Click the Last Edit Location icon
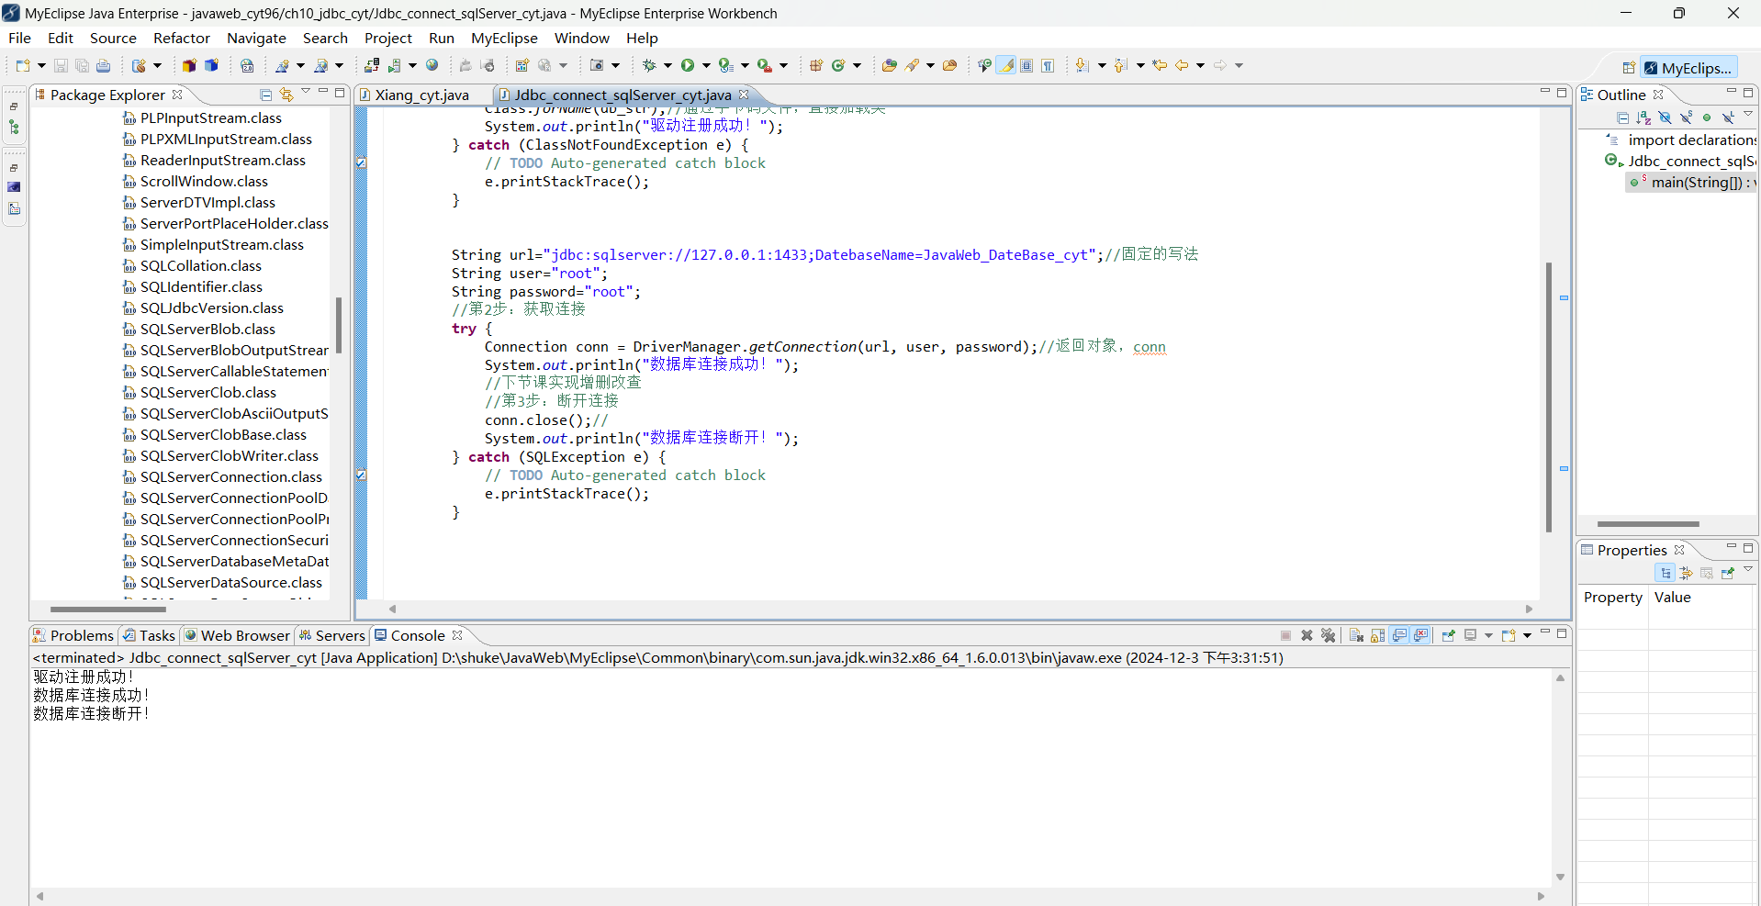The width and height of the screenshot is (1761, 906). point(1160,65)
